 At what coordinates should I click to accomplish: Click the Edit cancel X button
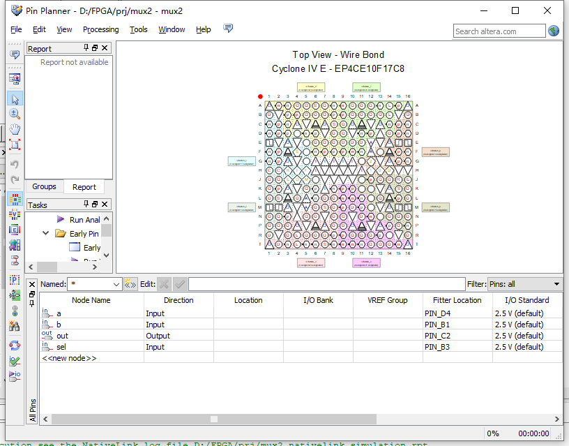pos(164,284)
